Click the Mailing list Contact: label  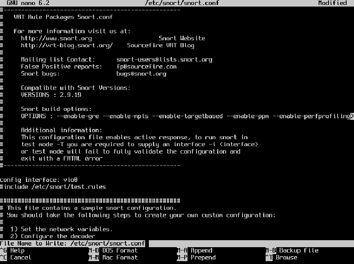pos(58,60)
